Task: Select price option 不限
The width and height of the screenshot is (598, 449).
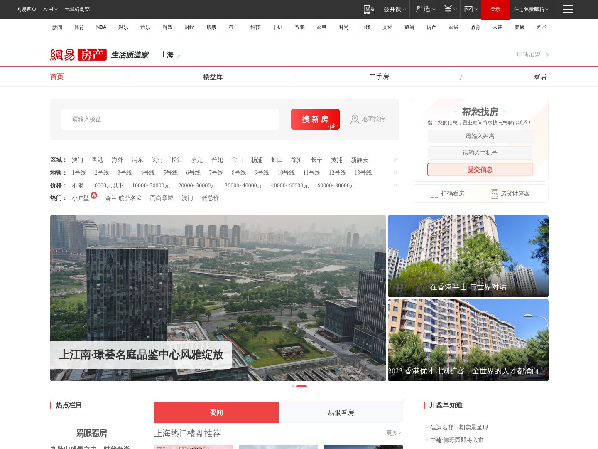Action: [78, 186]
